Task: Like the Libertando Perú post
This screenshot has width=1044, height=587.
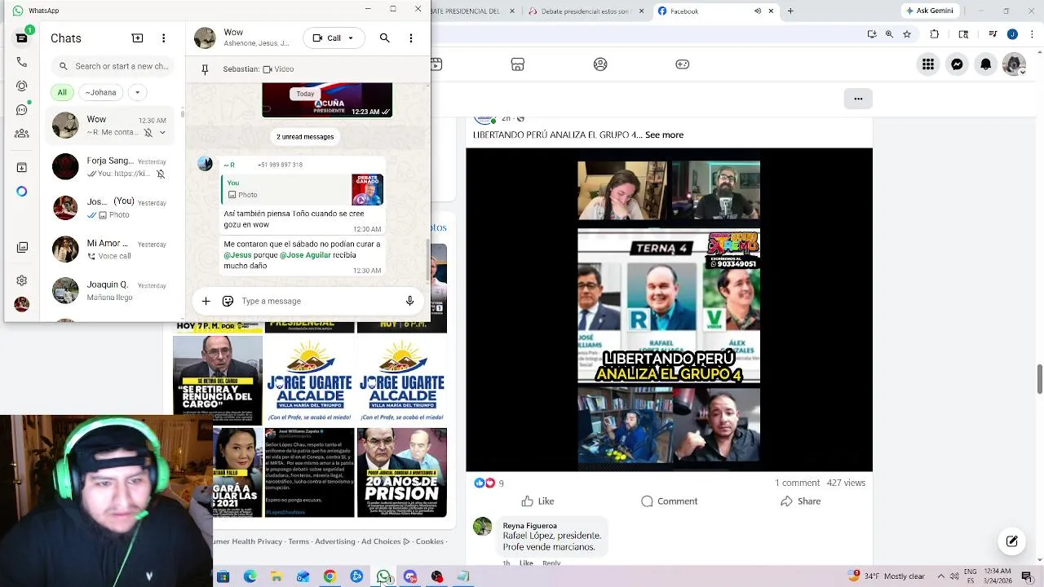Action: pos(538,501)
